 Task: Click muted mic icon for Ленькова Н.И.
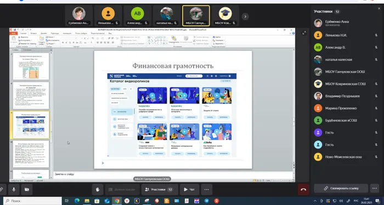(x=376, y=35)
